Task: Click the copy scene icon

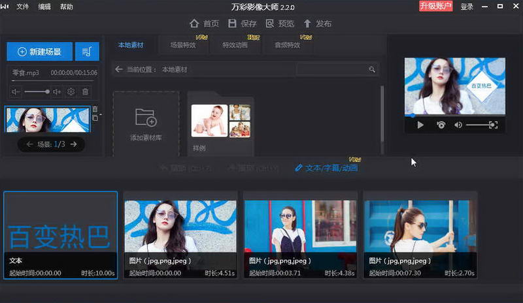Action: click(95, 118)
